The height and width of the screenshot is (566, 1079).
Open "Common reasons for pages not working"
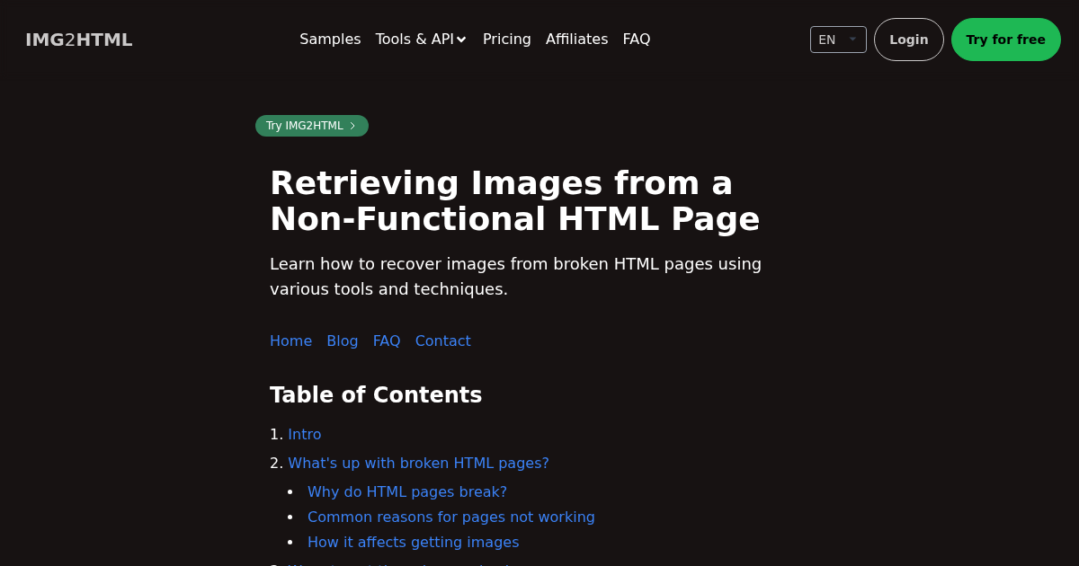450,517
